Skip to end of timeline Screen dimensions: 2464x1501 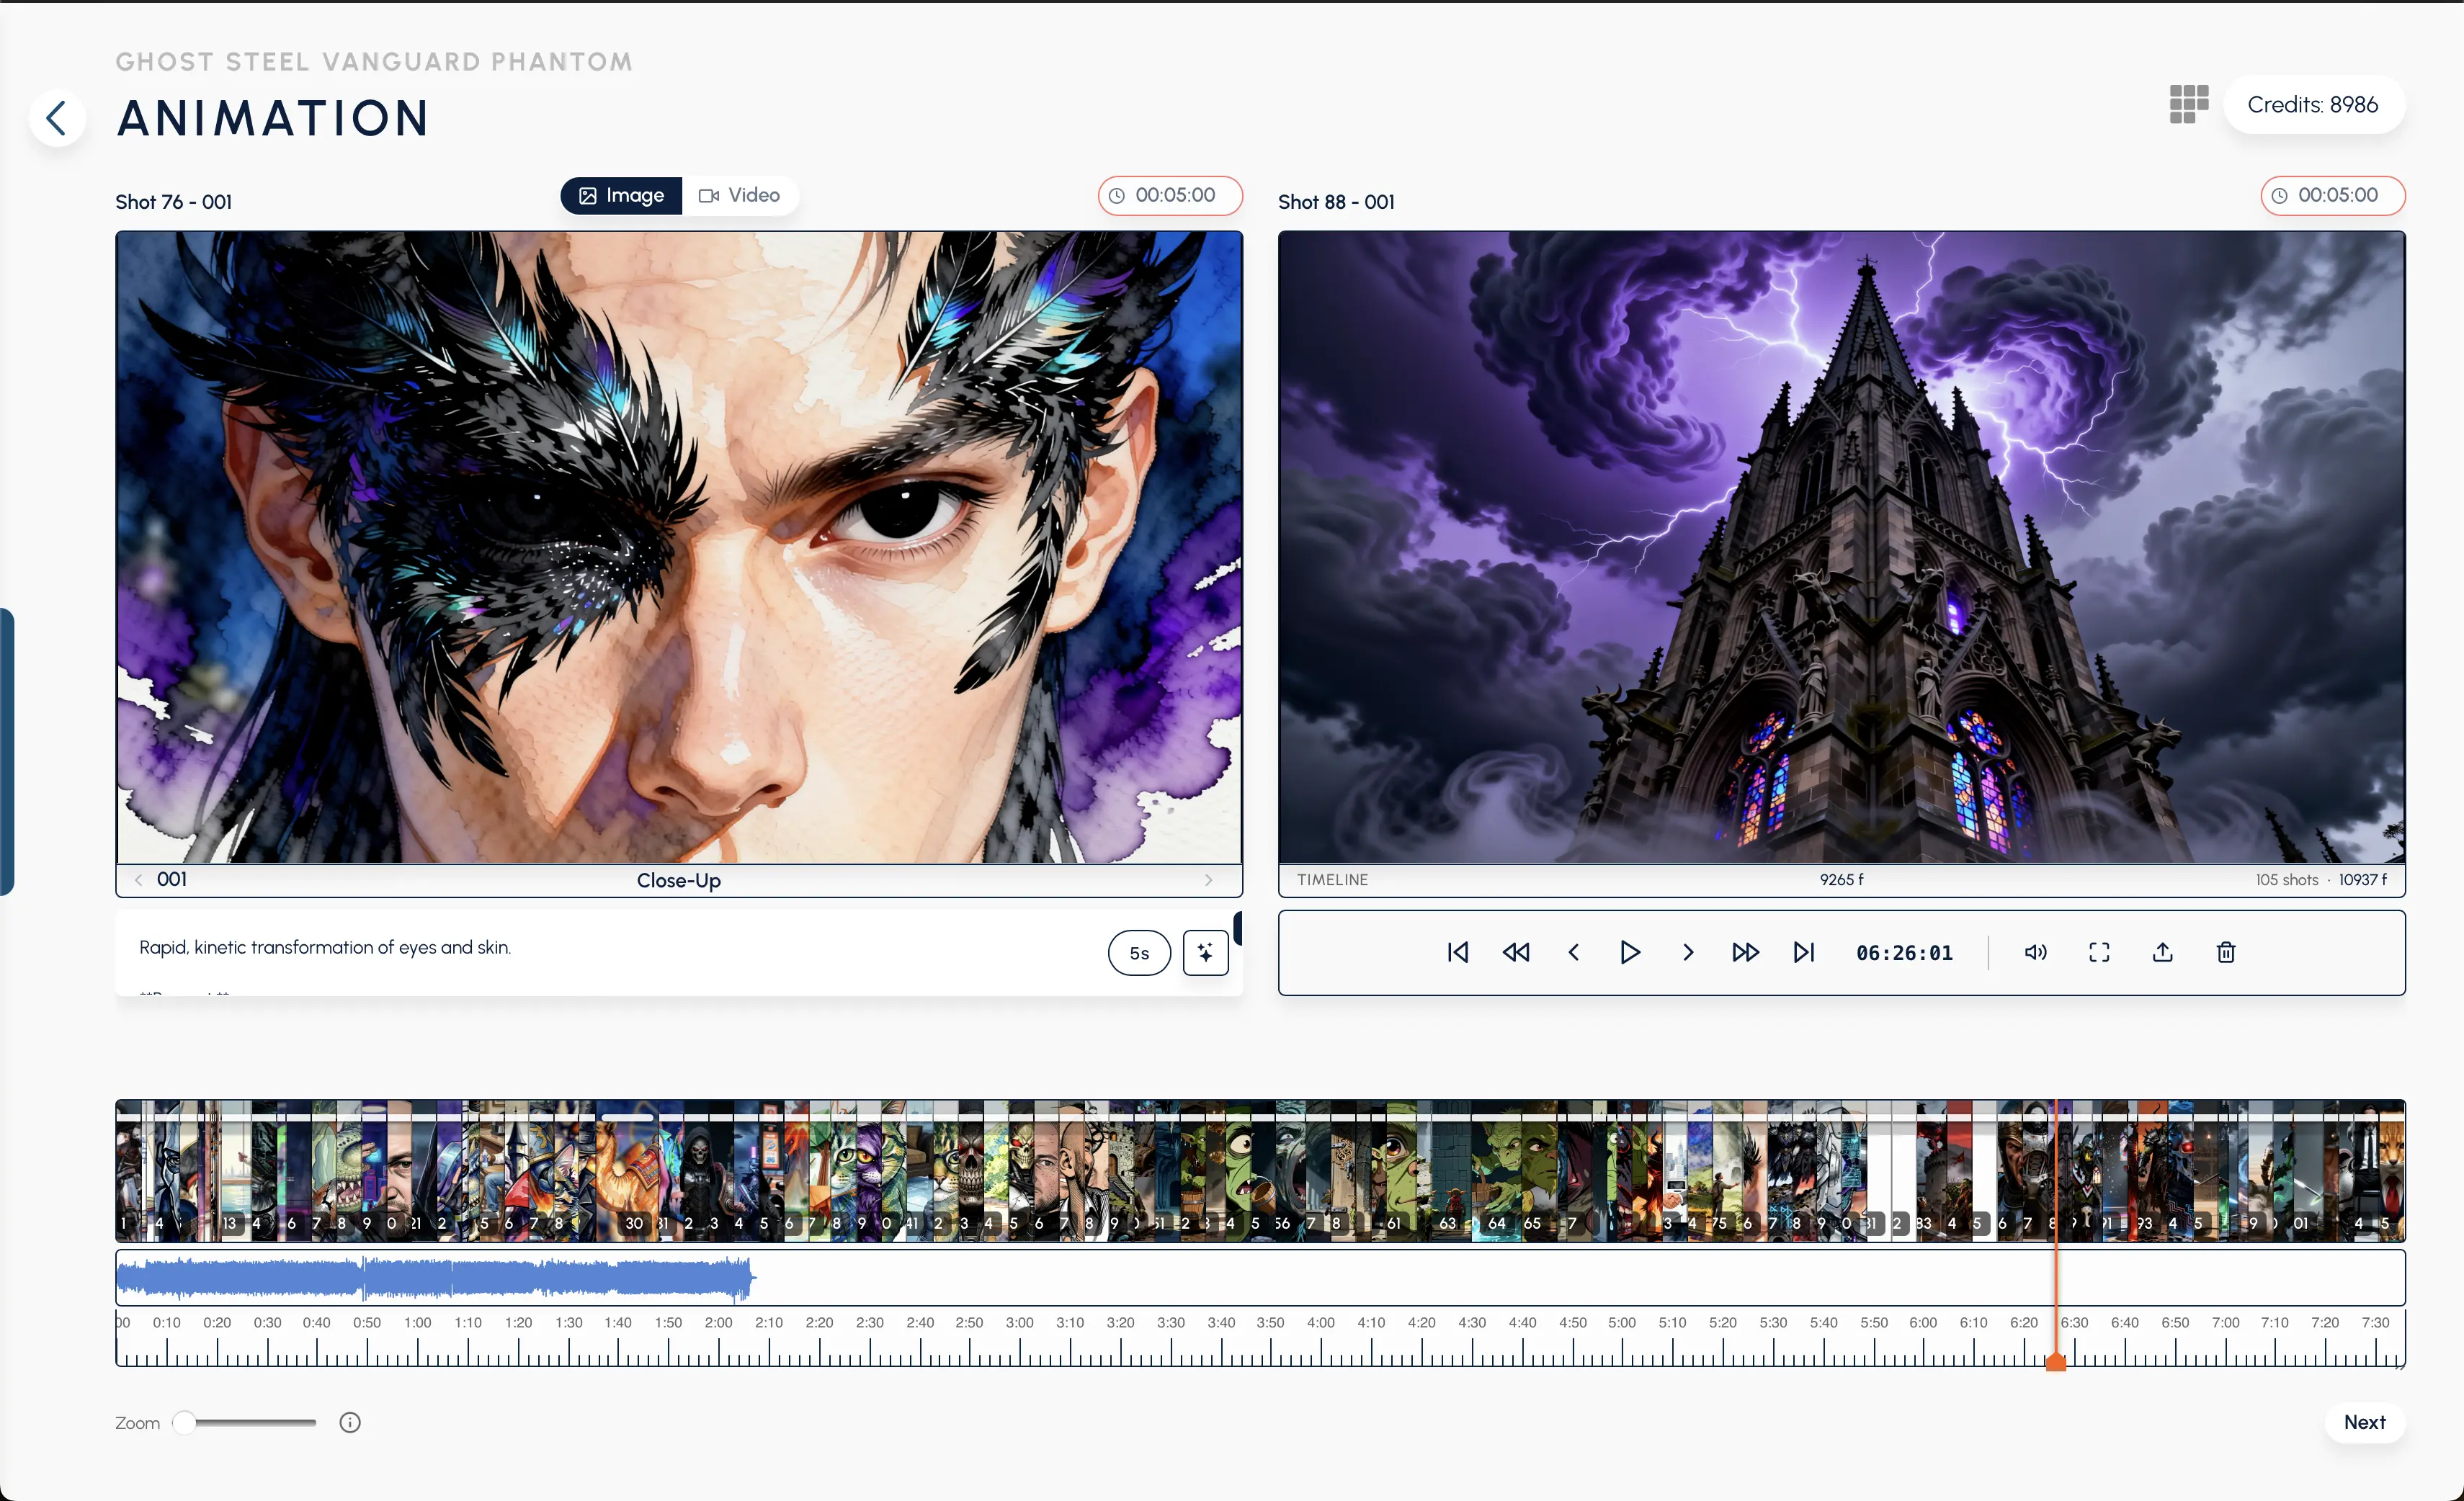(x=1804, y=952)
